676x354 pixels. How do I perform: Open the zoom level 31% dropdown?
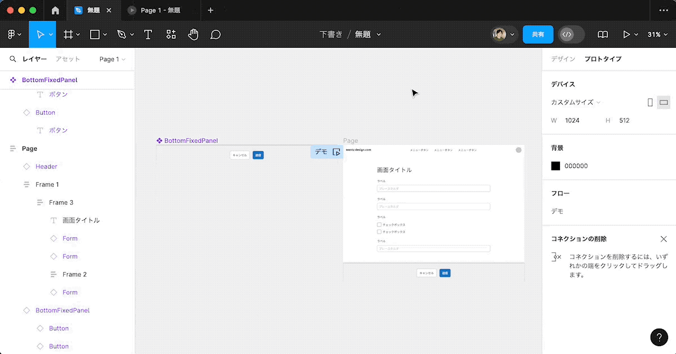click(657, 34)
